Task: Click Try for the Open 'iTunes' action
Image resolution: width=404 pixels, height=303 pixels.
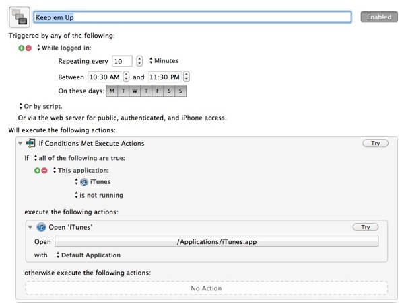Action: coord(366,227)
